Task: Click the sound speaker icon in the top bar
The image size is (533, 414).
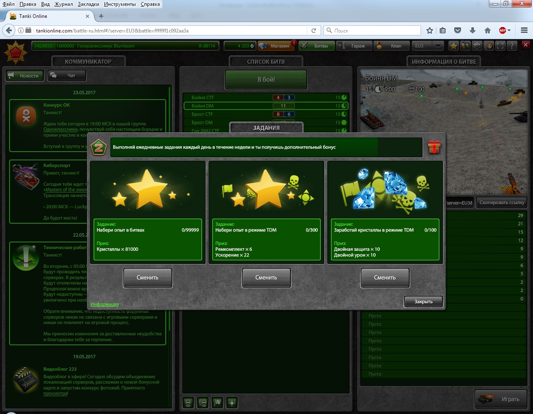Action: click(489, 46)
